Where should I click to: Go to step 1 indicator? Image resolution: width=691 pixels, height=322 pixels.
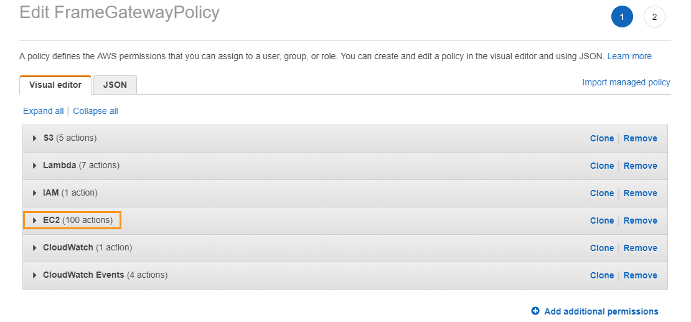coord(622,17)
